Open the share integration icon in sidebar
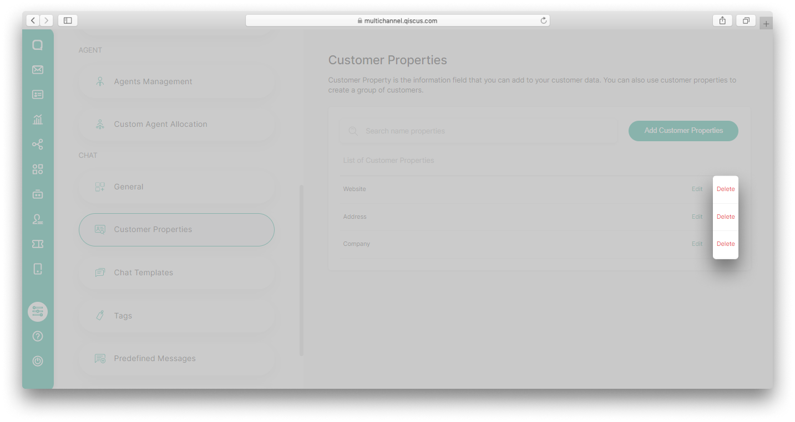The height and width of the screenshot is (422, 795). click(x=38, y=145)
